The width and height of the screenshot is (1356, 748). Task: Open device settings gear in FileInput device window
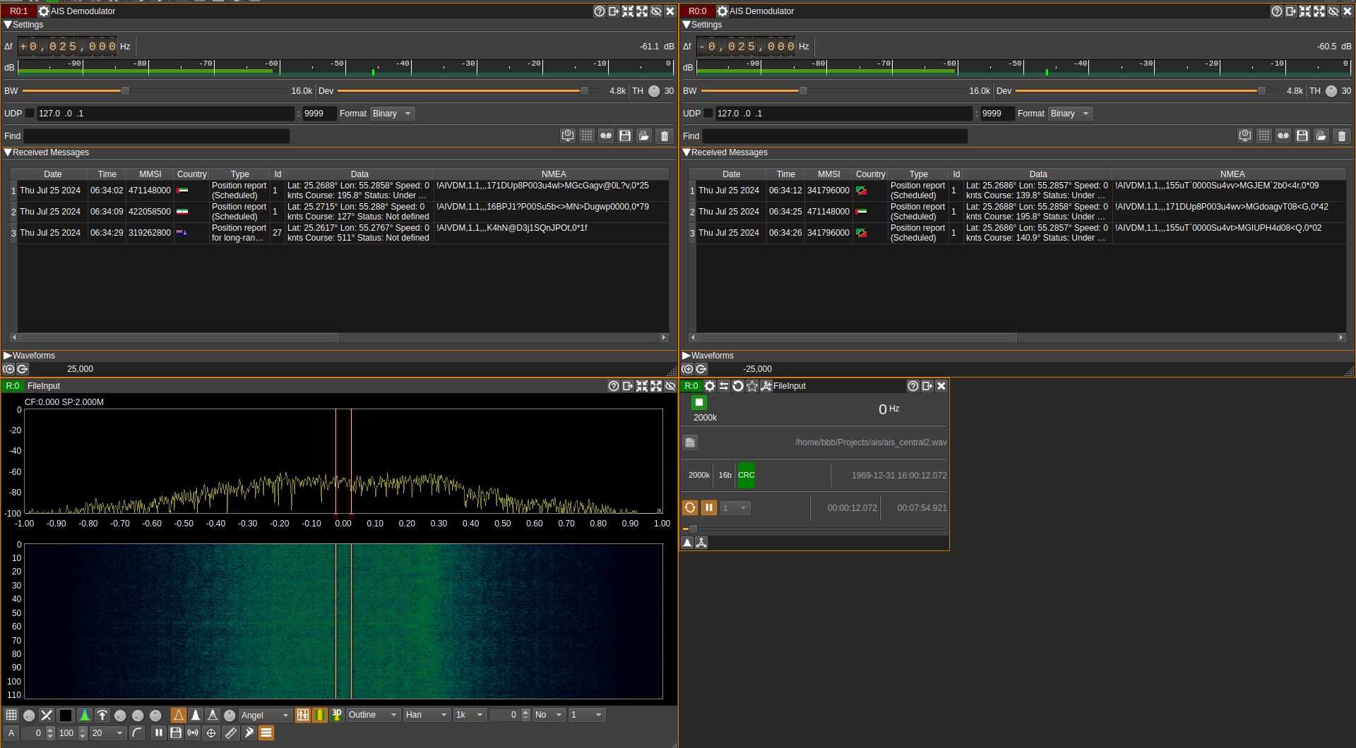pos(710,386)
